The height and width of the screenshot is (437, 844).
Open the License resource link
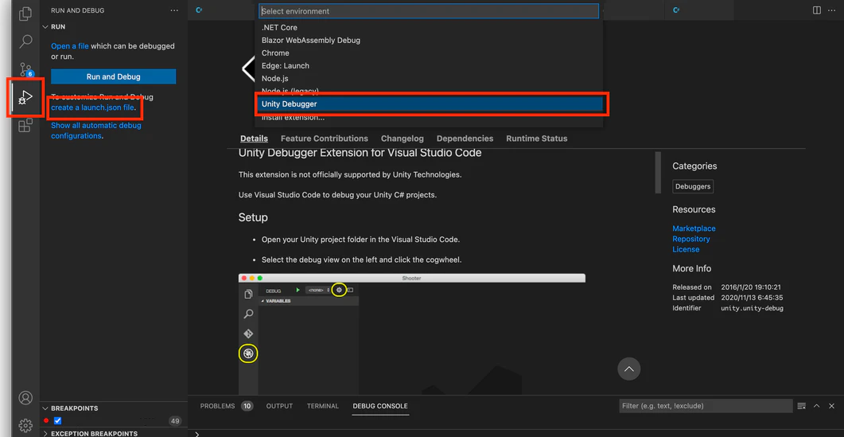pyautogui.click(x=686, y=249)
